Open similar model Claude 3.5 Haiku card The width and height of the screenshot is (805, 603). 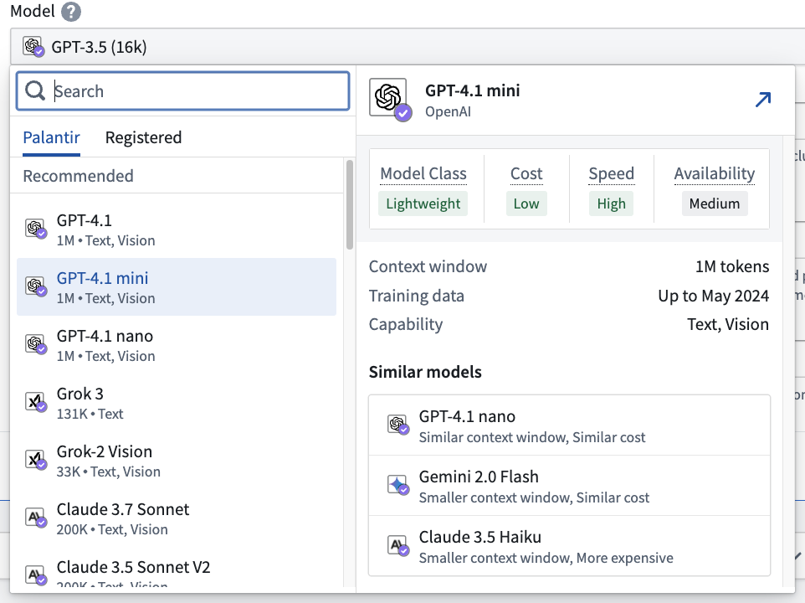tap(569, 545)
